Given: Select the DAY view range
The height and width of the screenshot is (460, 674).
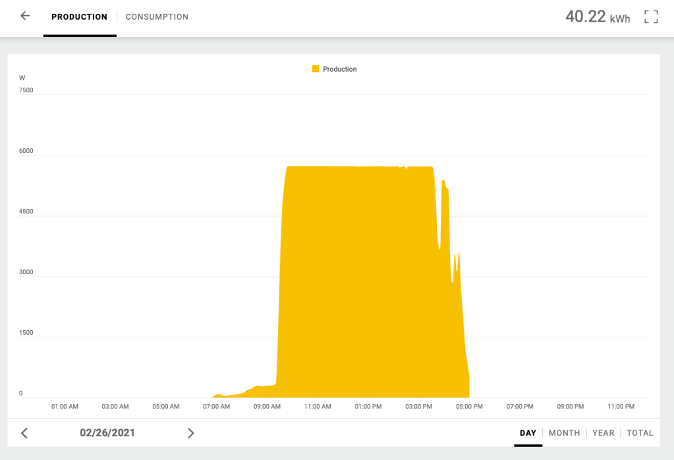Looking at the screenshot, I should [x=528, y=433].
